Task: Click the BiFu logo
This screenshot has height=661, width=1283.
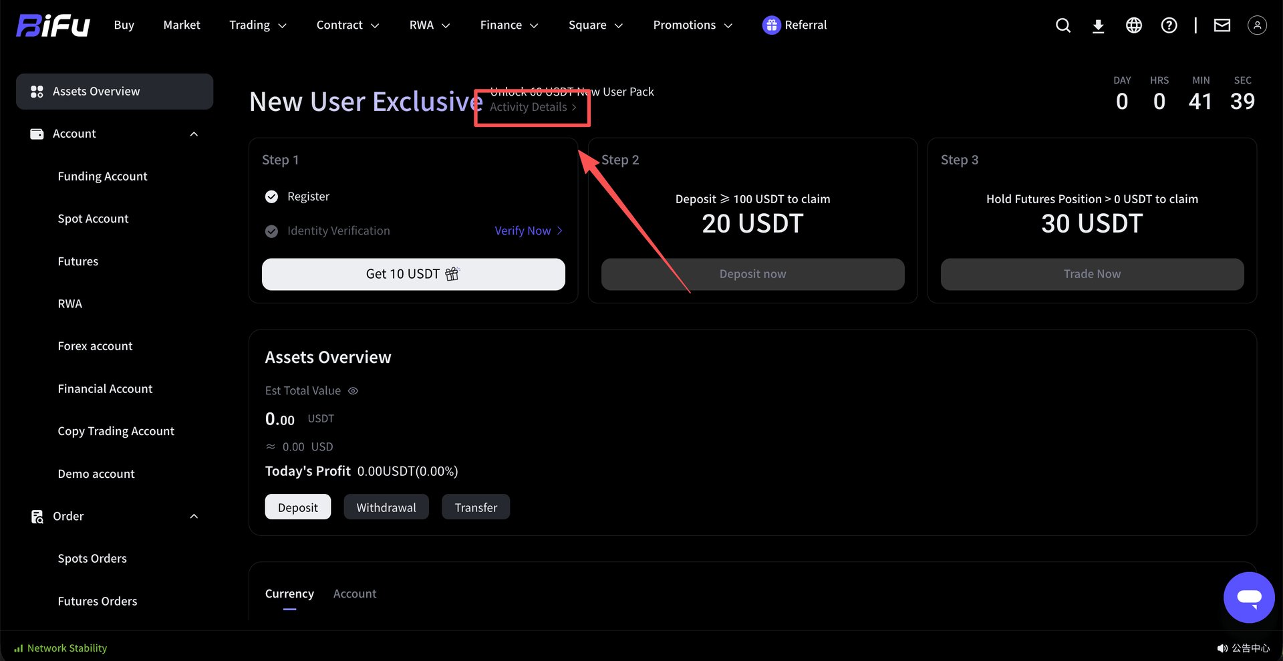Action: [53, 25]
